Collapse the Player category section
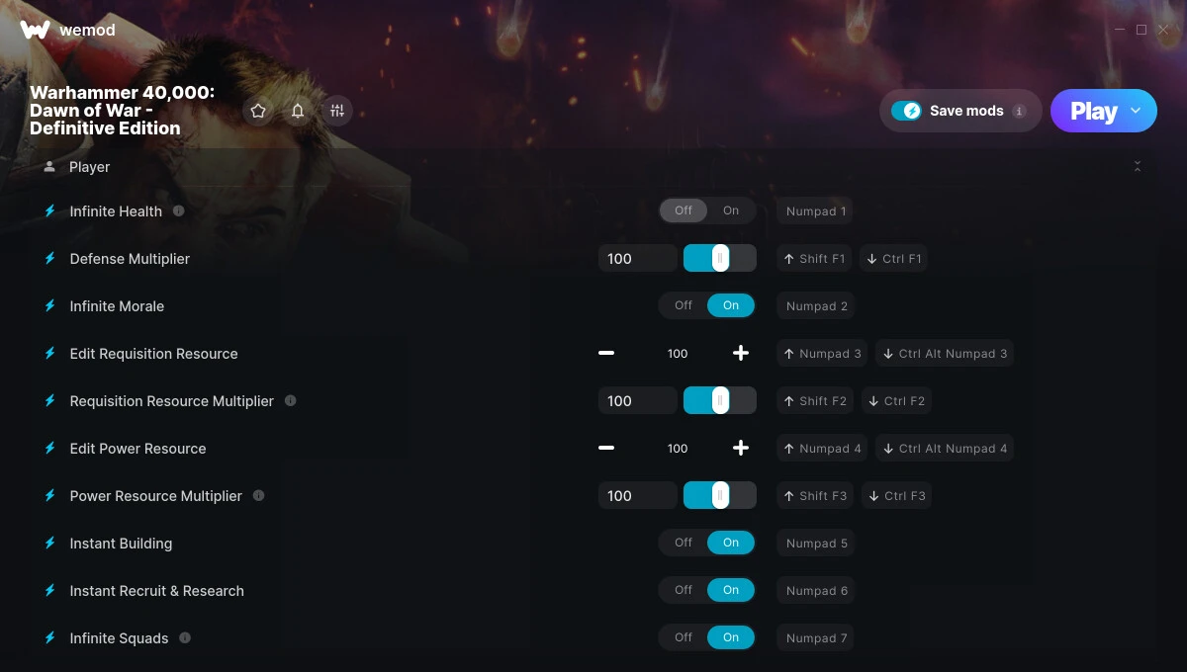The image size is (1187, 672). (x=1138, y=166)
